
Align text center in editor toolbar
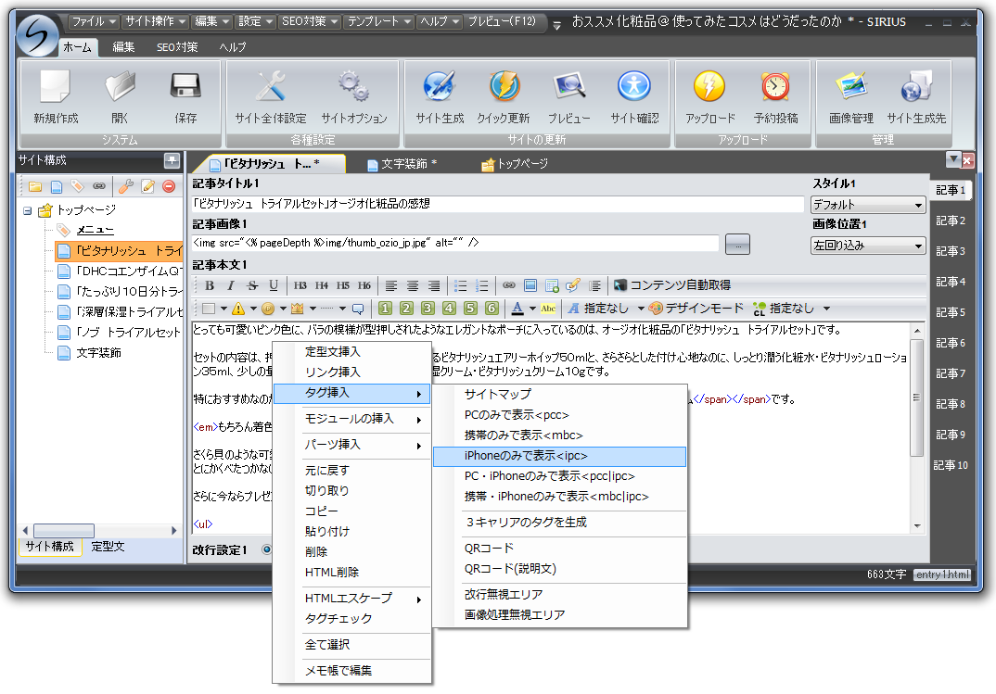tap(413, 285)
